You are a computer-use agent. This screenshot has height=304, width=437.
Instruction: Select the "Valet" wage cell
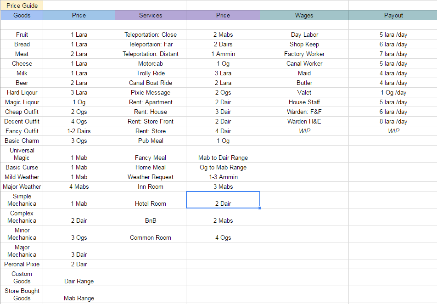point(304,92)
